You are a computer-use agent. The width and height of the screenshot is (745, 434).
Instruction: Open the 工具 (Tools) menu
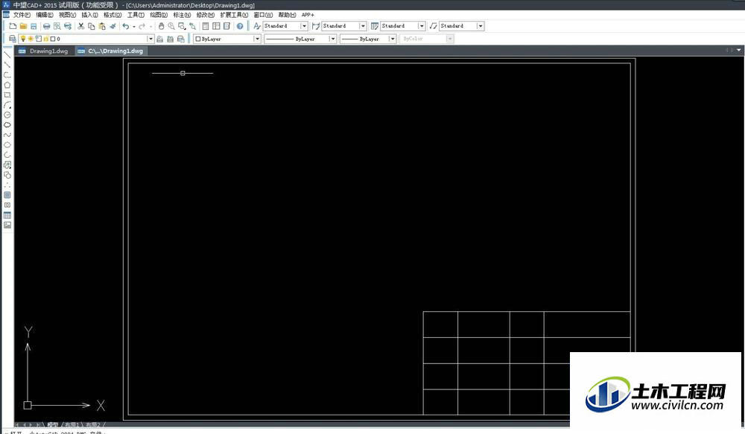[x=136, y=15]
